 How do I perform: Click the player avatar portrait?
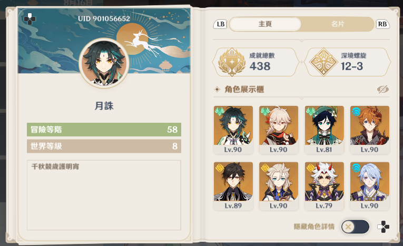click(x=104, y=63)
